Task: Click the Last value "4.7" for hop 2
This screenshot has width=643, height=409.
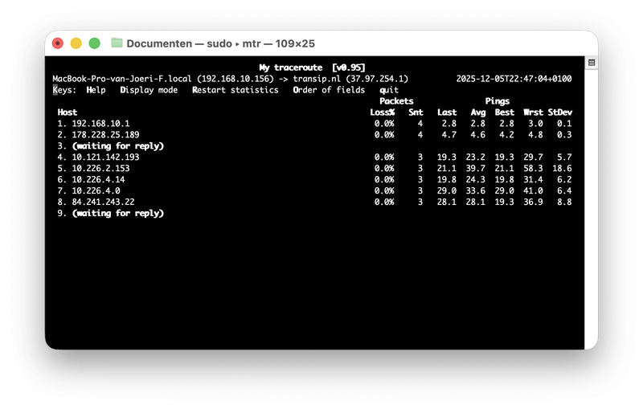Action: click(449, 135)
